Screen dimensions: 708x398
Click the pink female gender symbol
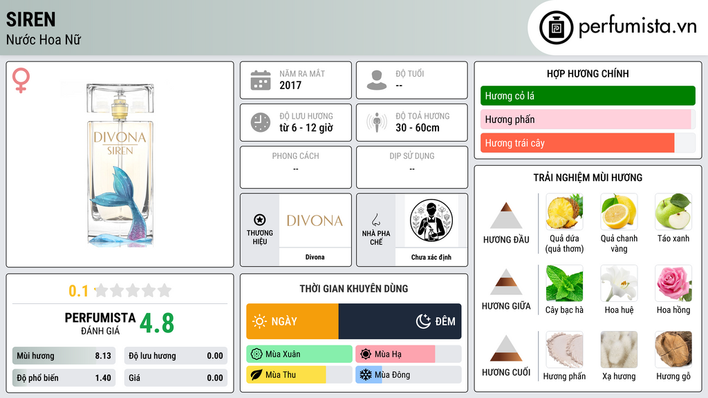click(21, 80)
